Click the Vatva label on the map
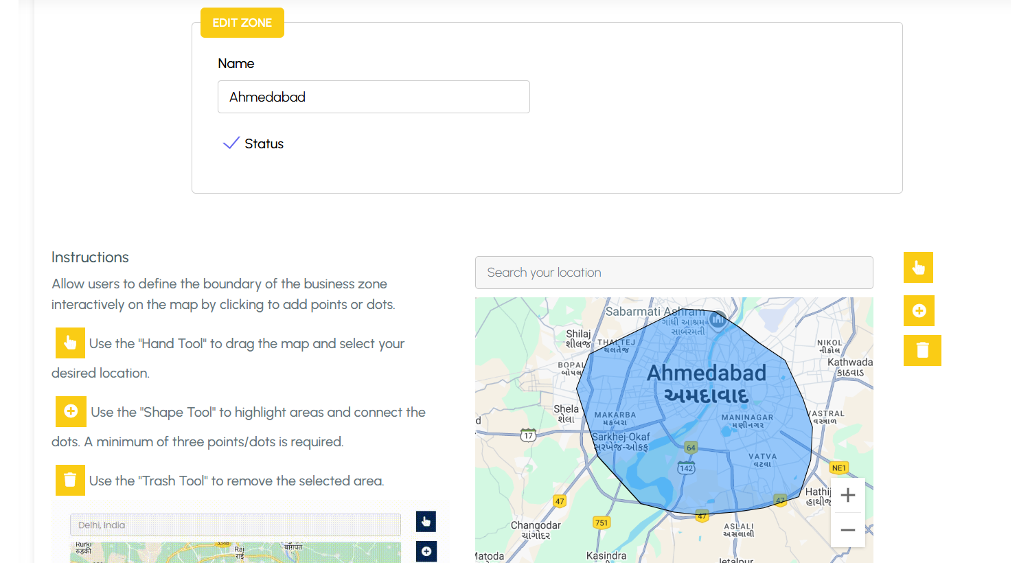Viewport: 1030px width, 563px height. click(x=762, y=460)
